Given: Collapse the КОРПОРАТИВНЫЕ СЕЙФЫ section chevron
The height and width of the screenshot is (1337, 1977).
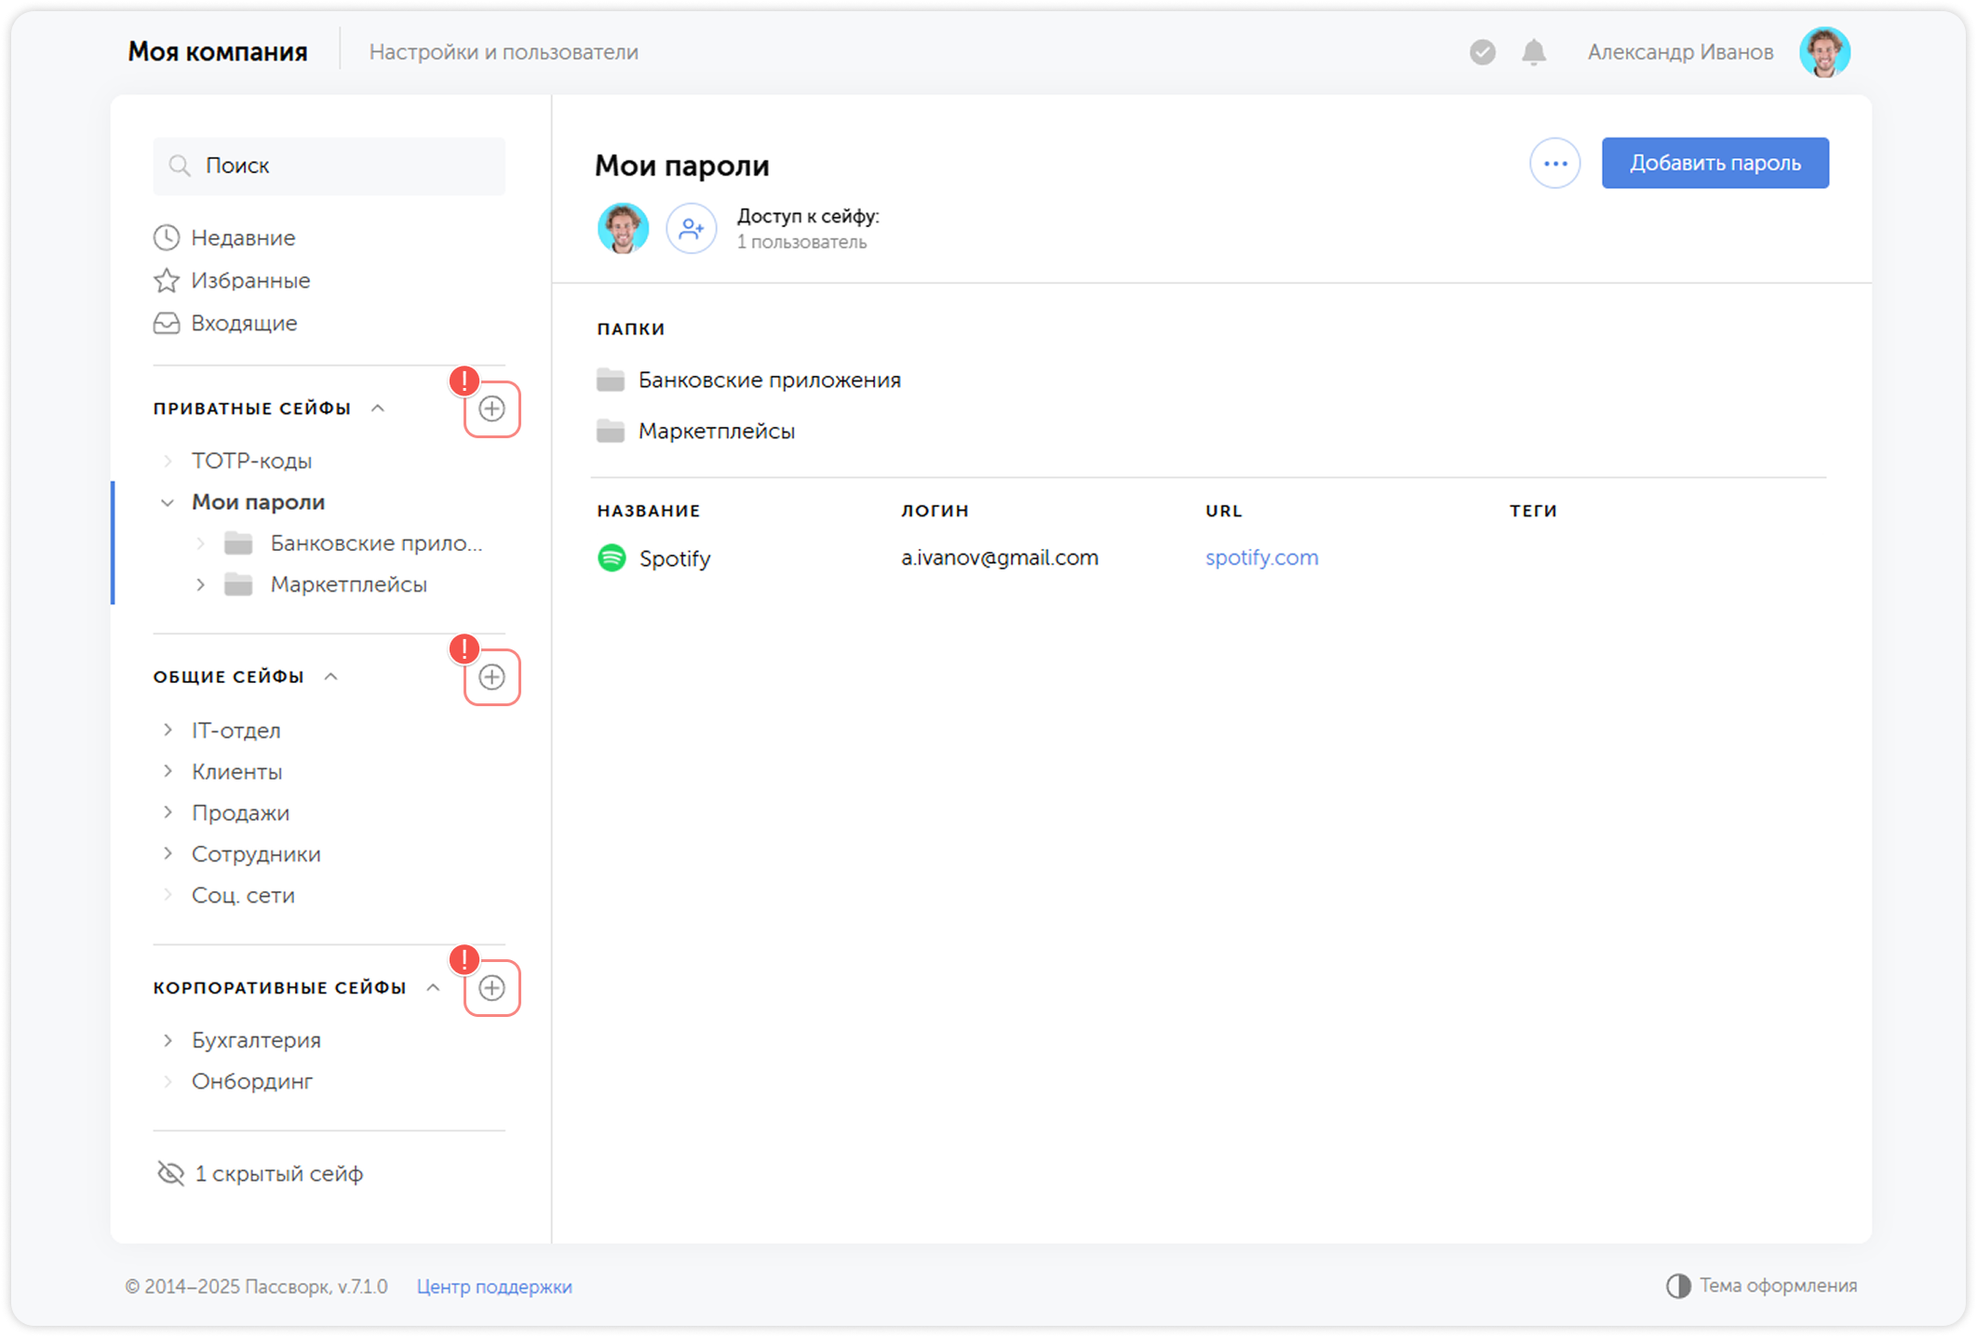Looking at the screenshot, I should pyautogui.click(x=433, y=987).
